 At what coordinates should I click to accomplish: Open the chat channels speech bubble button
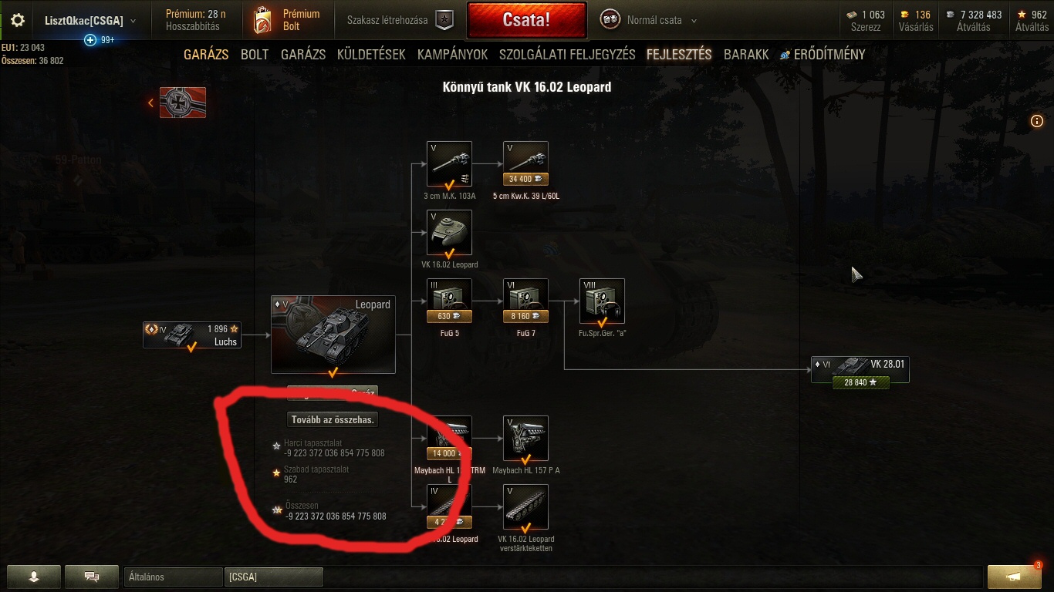coord(91,577)
